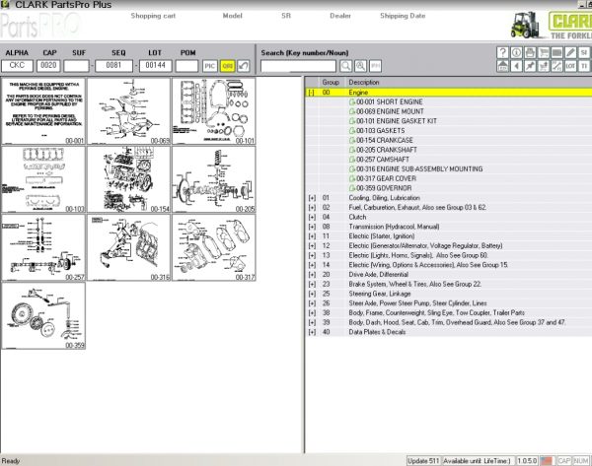The width and height of the screenshot is (592, 466).
Task: Click the advanced search magnifier icon
Action: coord(360,66)
